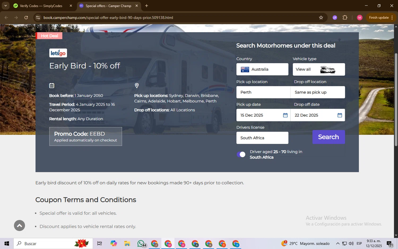Open the weather widget 29°C Mayorm. soleado
Viewport: 398px width, 249px height.
pos(305,244)
